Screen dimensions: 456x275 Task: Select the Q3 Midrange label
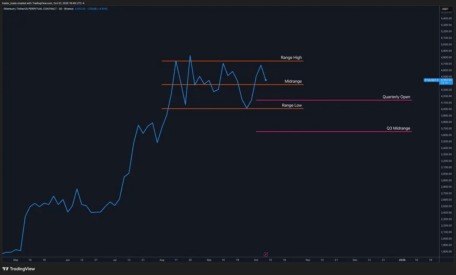(x=398, y=128)
